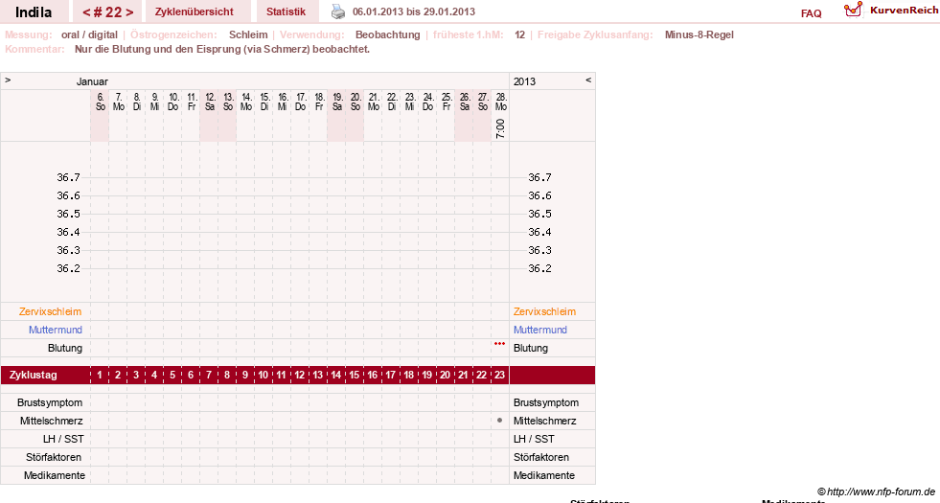Click the left blue Muttermund label
The height and width of the screenshot is (503, 940).
coord(56,330)
